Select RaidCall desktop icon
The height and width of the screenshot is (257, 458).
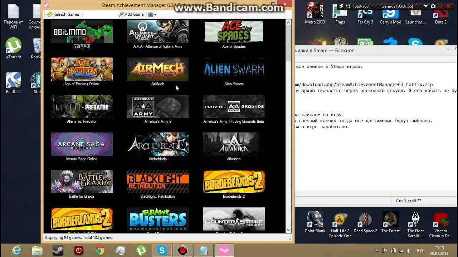(13, 84)
